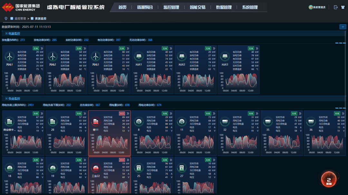Open the red alarm notification orb
348x195 pixels.
pos(329,179)
